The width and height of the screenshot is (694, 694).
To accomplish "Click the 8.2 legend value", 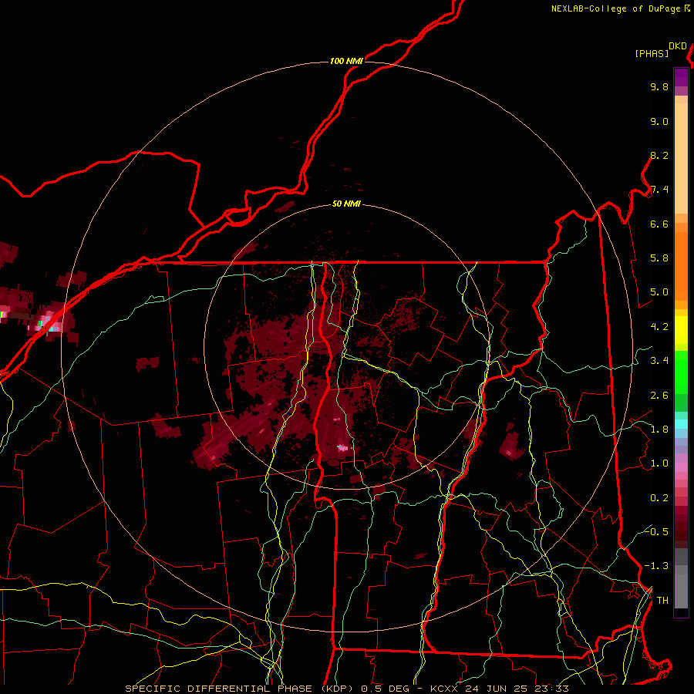I will tap(659, 155).
